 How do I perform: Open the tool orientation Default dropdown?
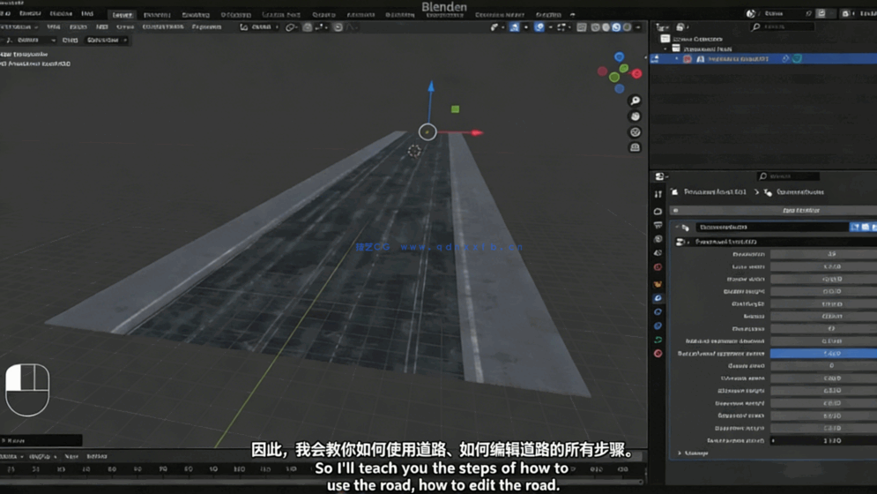[30, 41]
